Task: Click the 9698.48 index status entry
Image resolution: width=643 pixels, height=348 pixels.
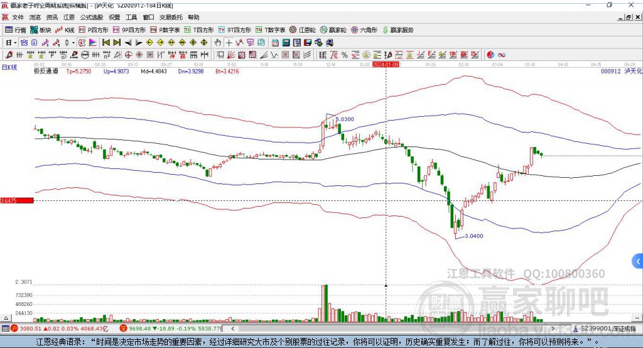Action: pyautogui.click(x=171, y=329)
